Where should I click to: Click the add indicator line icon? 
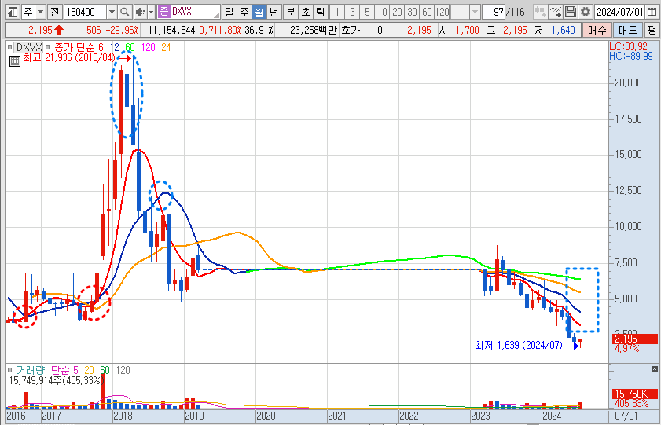point(556,12)
